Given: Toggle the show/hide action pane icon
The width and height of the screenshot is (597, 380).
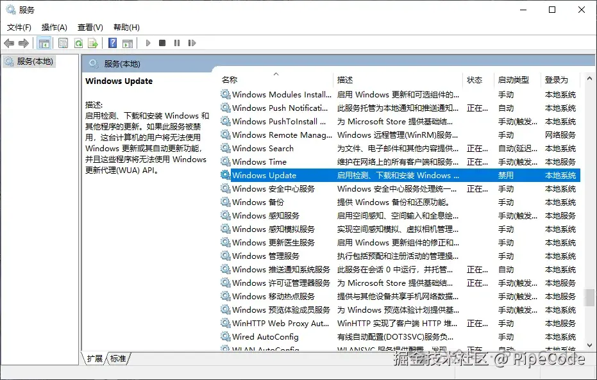Looking at the screenshot, I should point(128,44).
